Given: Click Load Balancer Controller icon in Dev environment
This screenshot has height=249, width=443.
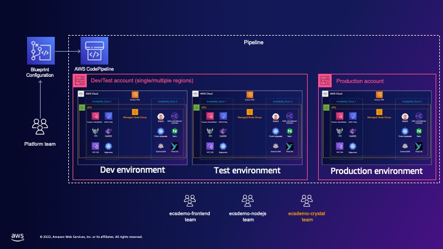Looking at the screenshot, I should tap(175, 116).
